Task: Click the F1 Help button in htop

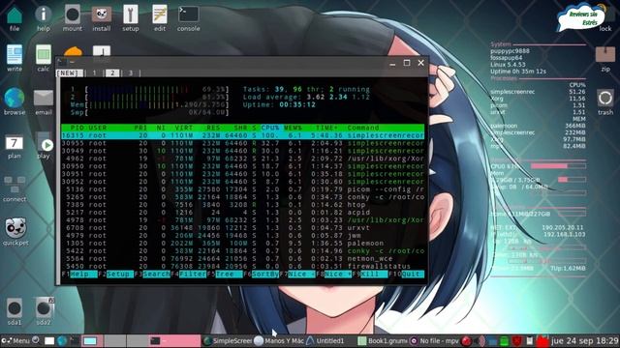Action: click(x=79, y=275)
